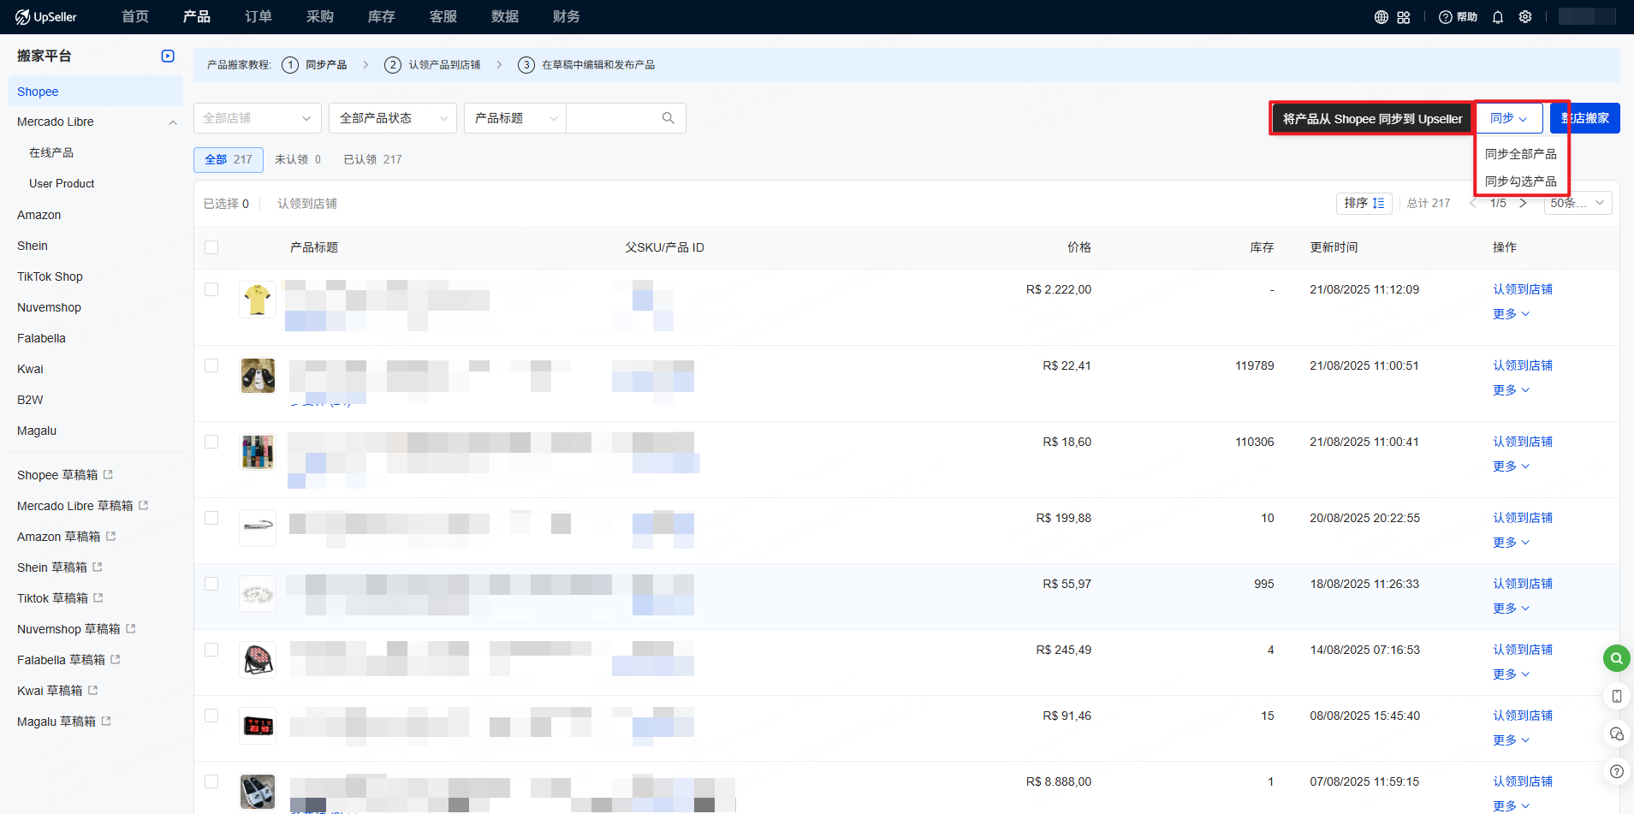Click the green floating search button
This screenshot has height=814, width=1634.
click(x=1616, y=658)
